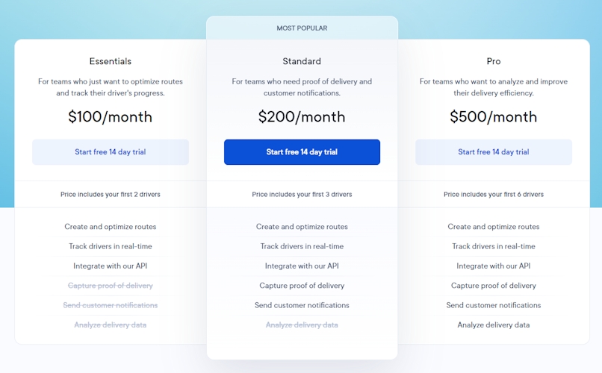Click the $500/month price
This screenshot has width=602, height=373.
[494, 117]
